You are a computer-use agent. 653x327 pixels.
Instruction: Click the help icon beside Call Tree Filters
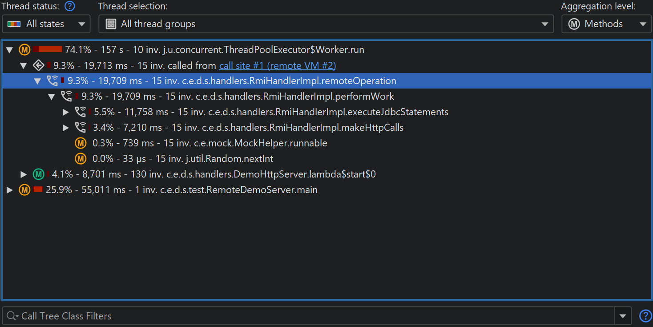[x=645, y=316]
